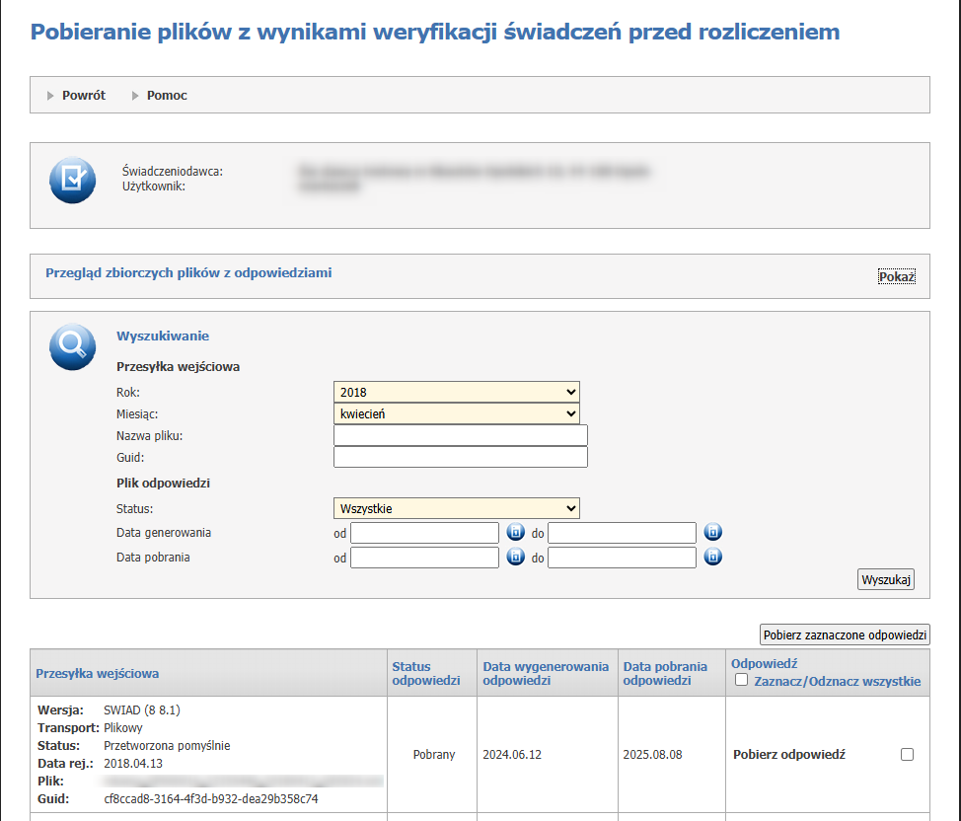961x821 pixels.
Task: Click the Data generowania 'od' date field
Action: (x=425, y=534)
